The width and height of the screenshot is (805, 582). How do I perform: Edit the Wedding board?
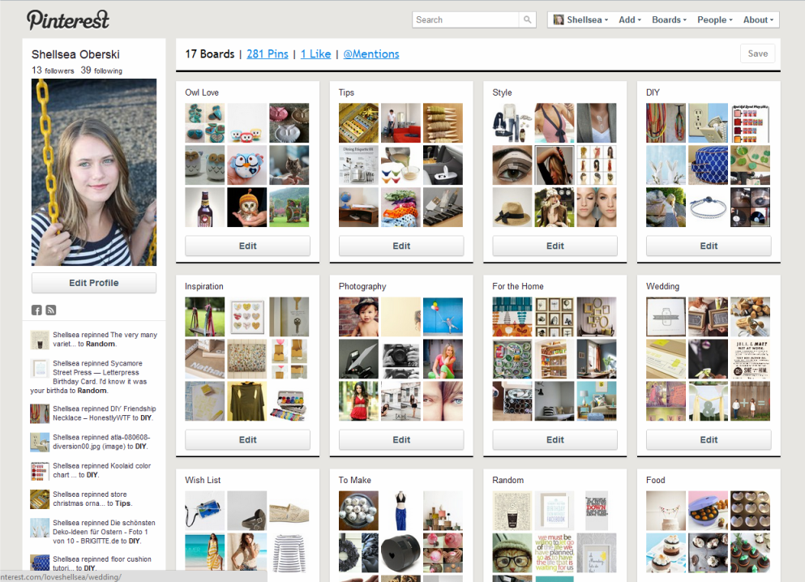tap(709, 440)
